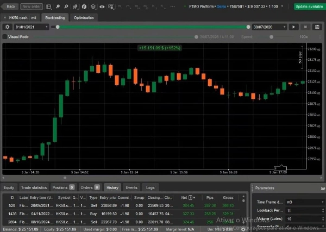Open the Events tab
The width and height of the screenshot is (326, 232).
tap(131, 188)
